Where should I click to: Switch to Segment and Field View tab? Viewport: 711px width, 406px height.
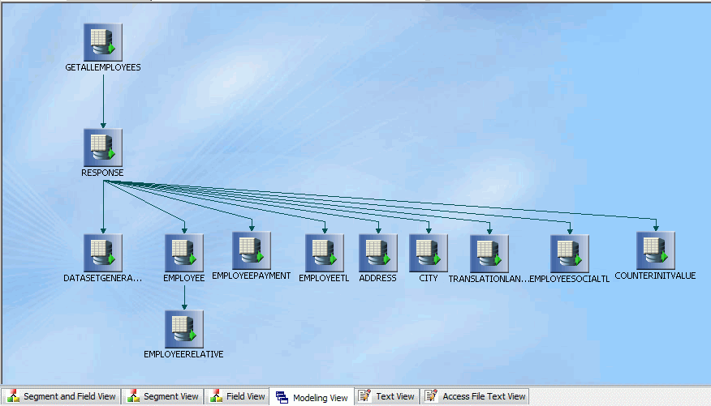click(x=62, y=397)
